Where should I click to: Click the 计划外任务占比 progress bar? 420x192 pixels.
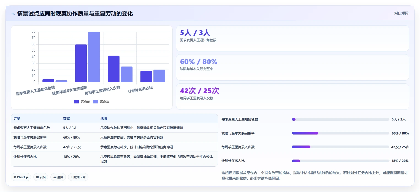[340, 161]
